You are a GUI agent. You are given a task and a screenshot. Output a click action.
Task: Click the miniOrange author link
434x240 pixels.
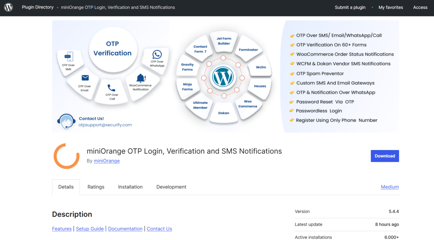tap(106, 161)
